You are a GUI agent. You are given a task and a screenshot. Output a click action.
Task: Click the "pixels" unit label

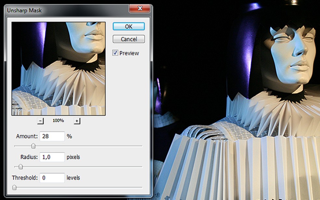(x=73, y=157)
